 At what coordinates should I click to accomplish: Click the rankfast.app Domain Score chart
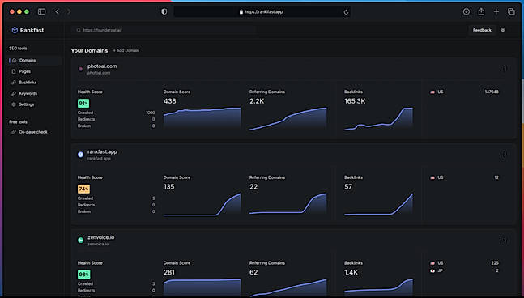click(202, 204)
